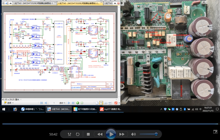
Task: Open the Windows notification center
Action: pyautogui.click(x=217, y=109)
